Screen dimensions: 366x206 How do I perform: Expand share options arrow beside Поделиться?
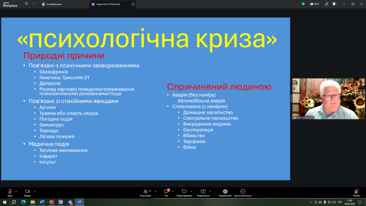coord(211,191)
